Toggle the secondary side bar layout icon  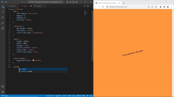pyautogui.click(x=73, y=2)
